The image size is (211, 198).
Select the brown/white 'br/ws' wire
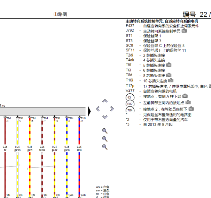42,157
